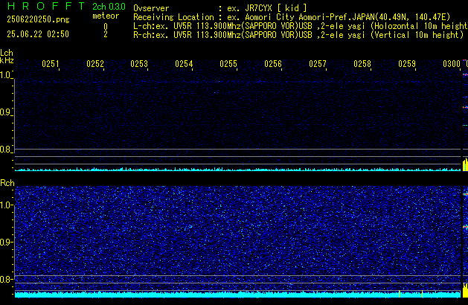
Task: Click the Rch cyan signal level strip
Action: [x=237, y=295]
